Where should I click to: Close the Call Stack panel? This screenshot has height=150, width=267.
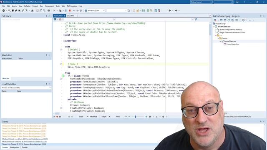click(50, 16)
